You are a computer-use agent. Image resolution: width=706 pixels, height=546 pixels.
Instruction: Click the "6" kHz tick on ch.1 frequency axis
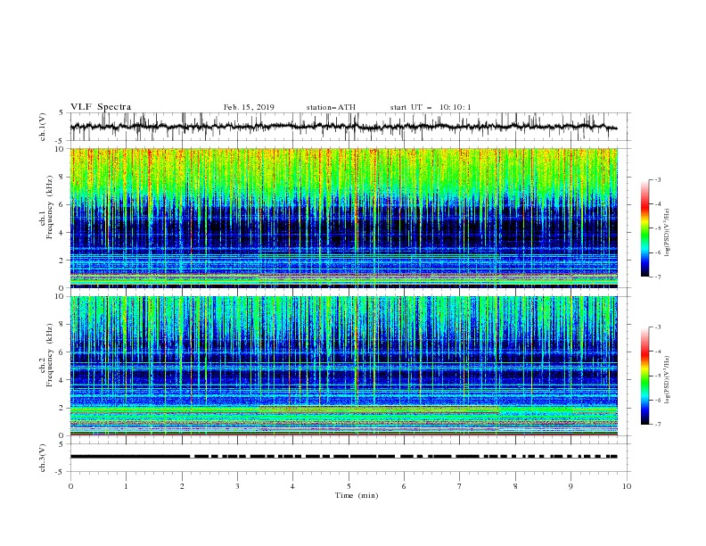(x=62, y=204)
